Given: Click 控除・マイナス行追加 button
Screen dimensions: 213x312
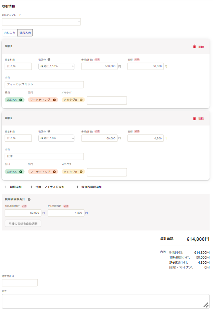Looking at the screenshot, I should click(47, 187).
